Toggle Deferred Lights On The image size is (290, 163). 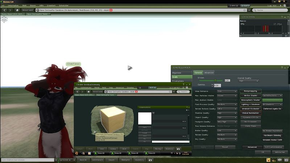[x=272, y=109]
